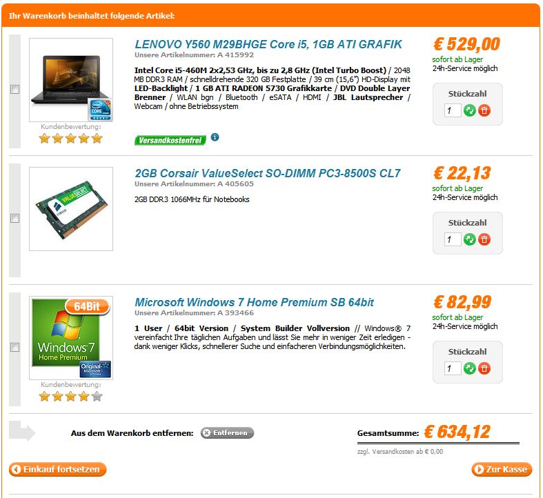
Task: Check the Windows 7 Home Premium checkbox
Action: (x=15, y=348)
